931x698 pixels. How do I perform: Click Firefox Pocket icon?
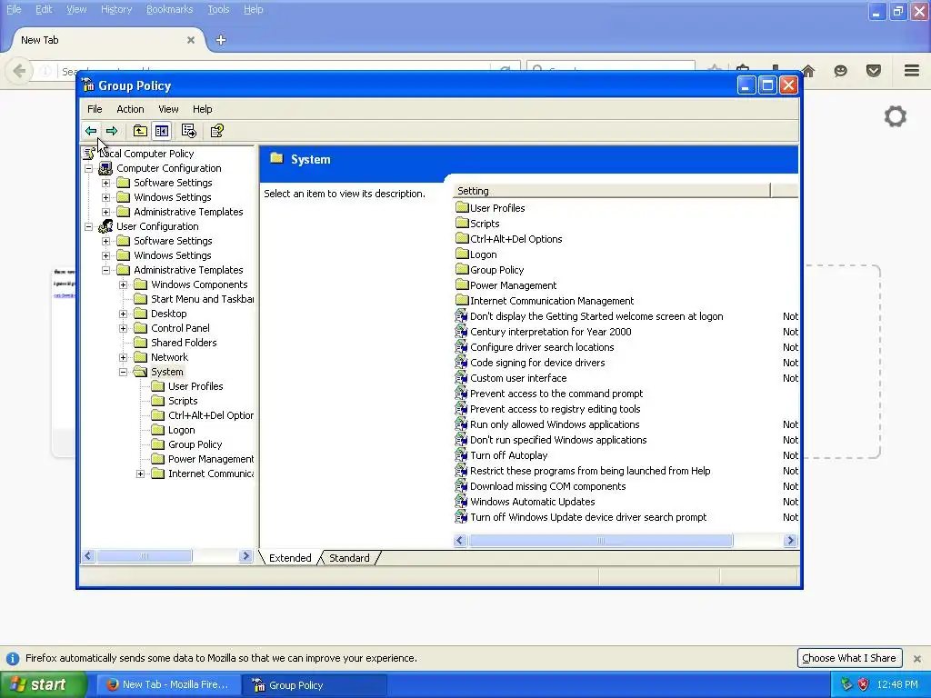tap(874, 71)
